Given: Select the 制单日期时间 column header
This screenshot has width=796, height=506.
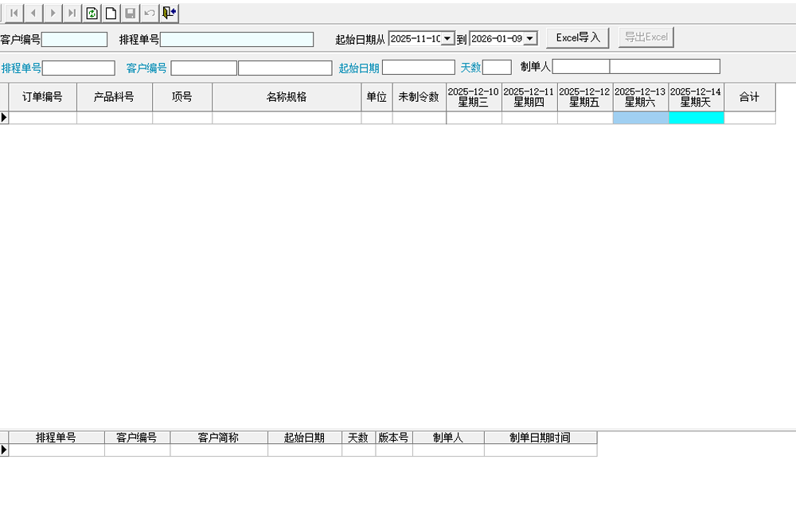Looking at the screenshot, I should (x=540, y=438).
